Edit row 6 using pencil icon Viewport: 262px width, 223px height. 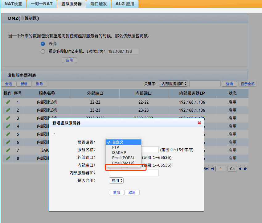pyautogui.click(x=8, y=142)
